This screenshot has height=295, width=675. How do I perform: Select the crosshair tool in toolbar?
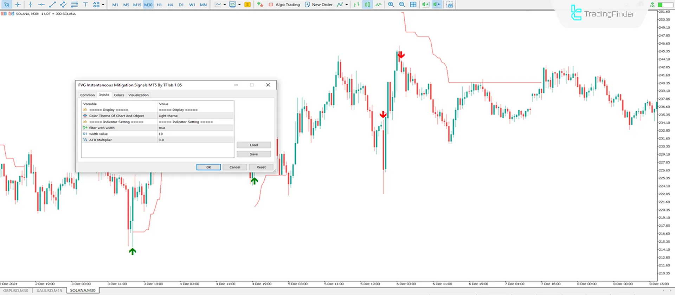coord(18,5)
